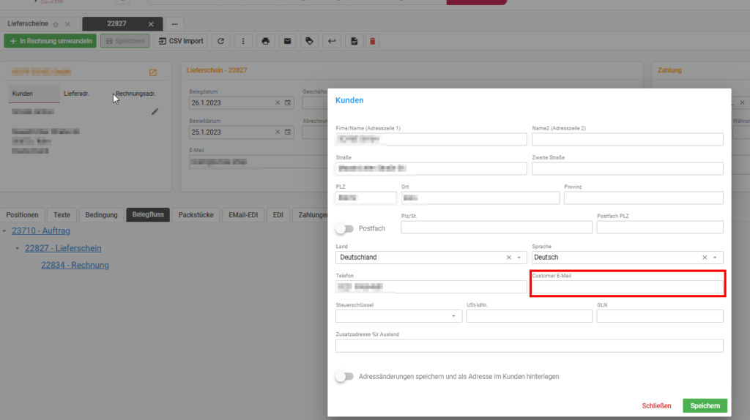Open the EMail-EDI tab

243,215
